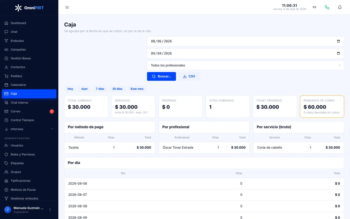Go to Correo in the sidebar

pyautogui.click(x=29, y=111)
